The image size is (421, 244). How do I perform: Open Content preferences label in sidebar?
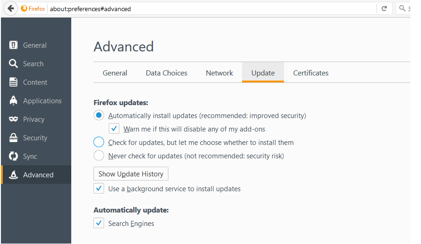coord(35,82)
